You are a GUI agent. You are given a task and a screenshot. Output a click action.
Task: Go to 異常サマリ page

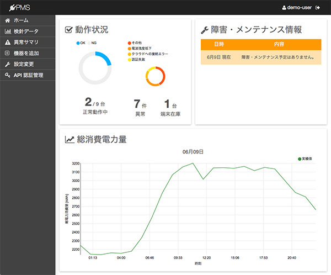pyautogui.click(x=26, y=43)
